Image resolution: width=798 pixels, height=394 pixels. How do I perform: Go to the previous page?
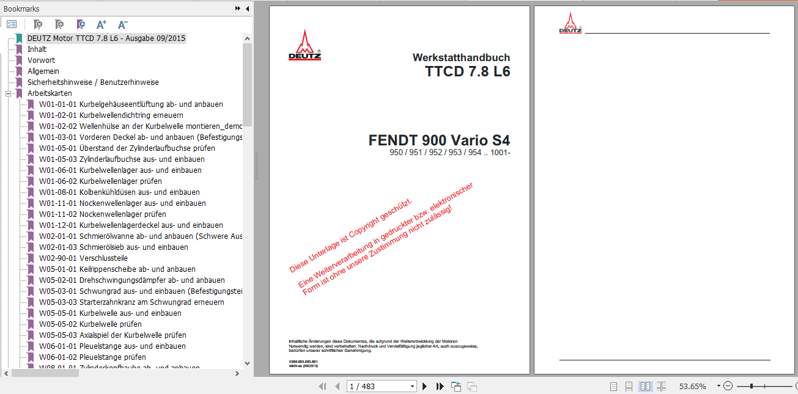coord(336,386)
